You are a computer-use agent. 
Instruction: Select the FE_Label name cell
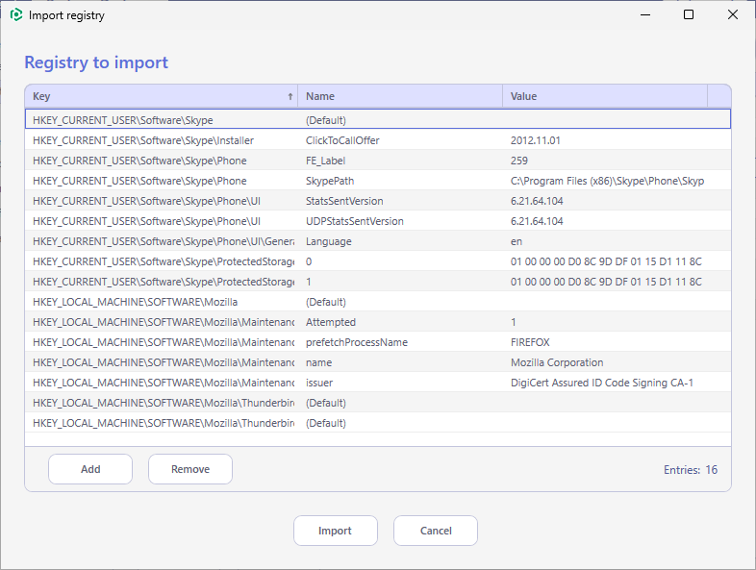tap(400, 161)
